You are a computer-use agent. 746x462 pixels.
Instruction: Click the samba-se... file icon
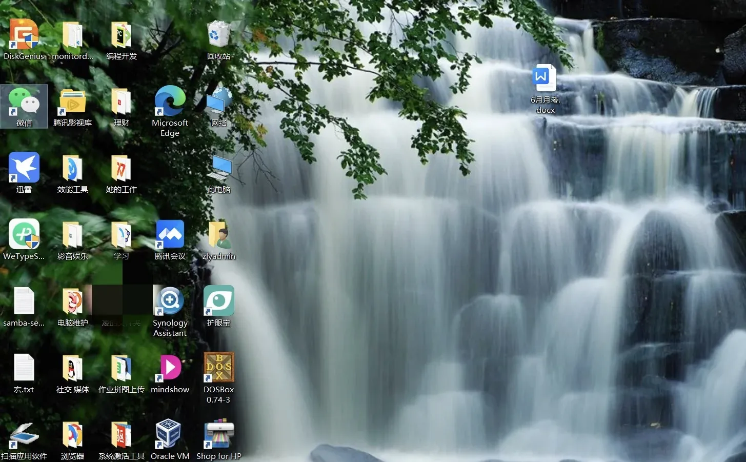24,300
